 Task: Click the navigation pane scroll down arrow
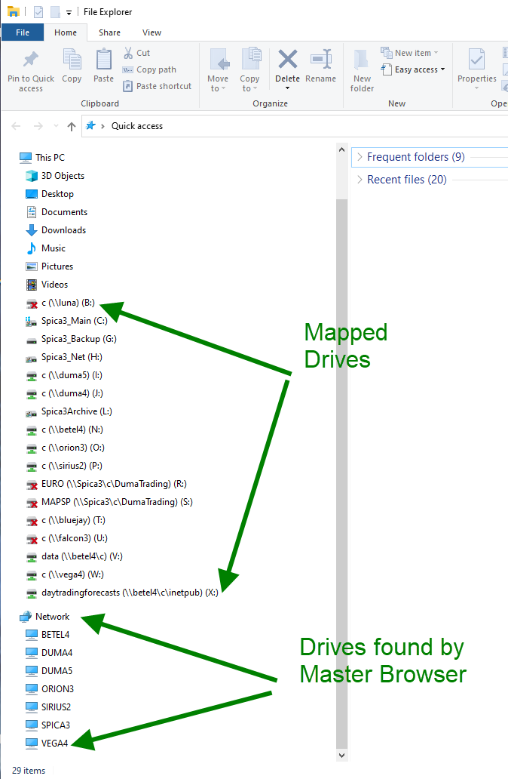coord(341,756)
